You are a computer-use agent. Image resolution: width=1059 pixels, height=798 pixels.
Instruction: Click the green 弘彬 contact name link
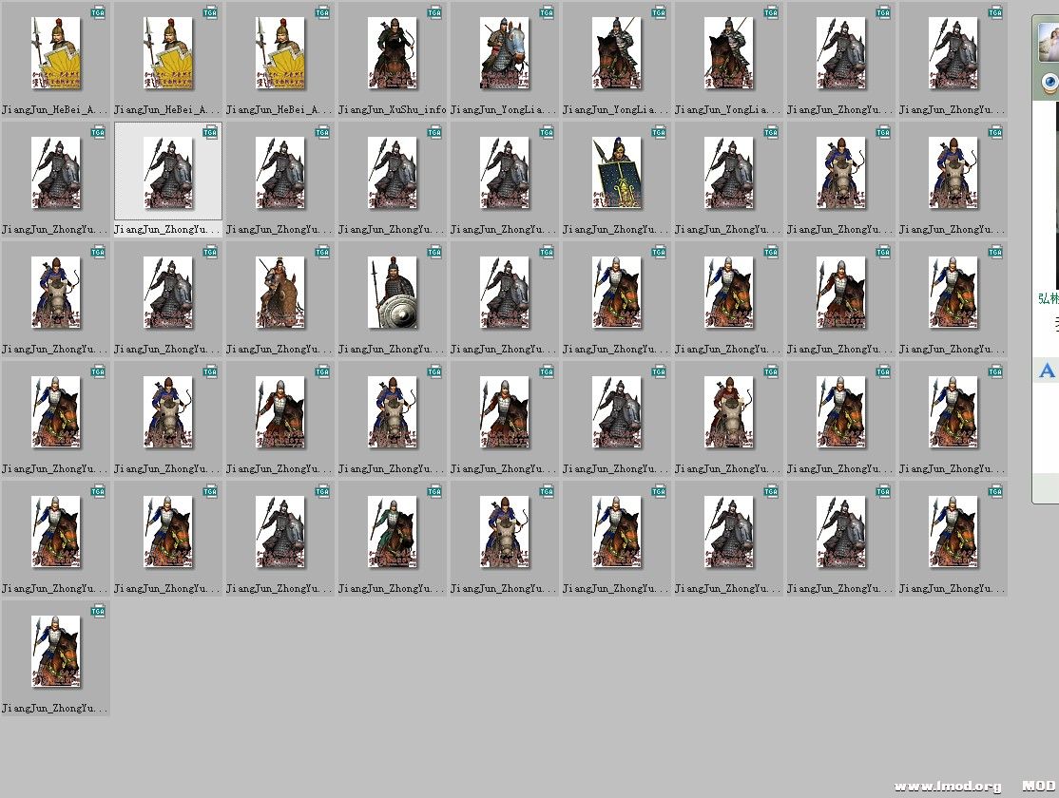click(x=1048, y=298)
